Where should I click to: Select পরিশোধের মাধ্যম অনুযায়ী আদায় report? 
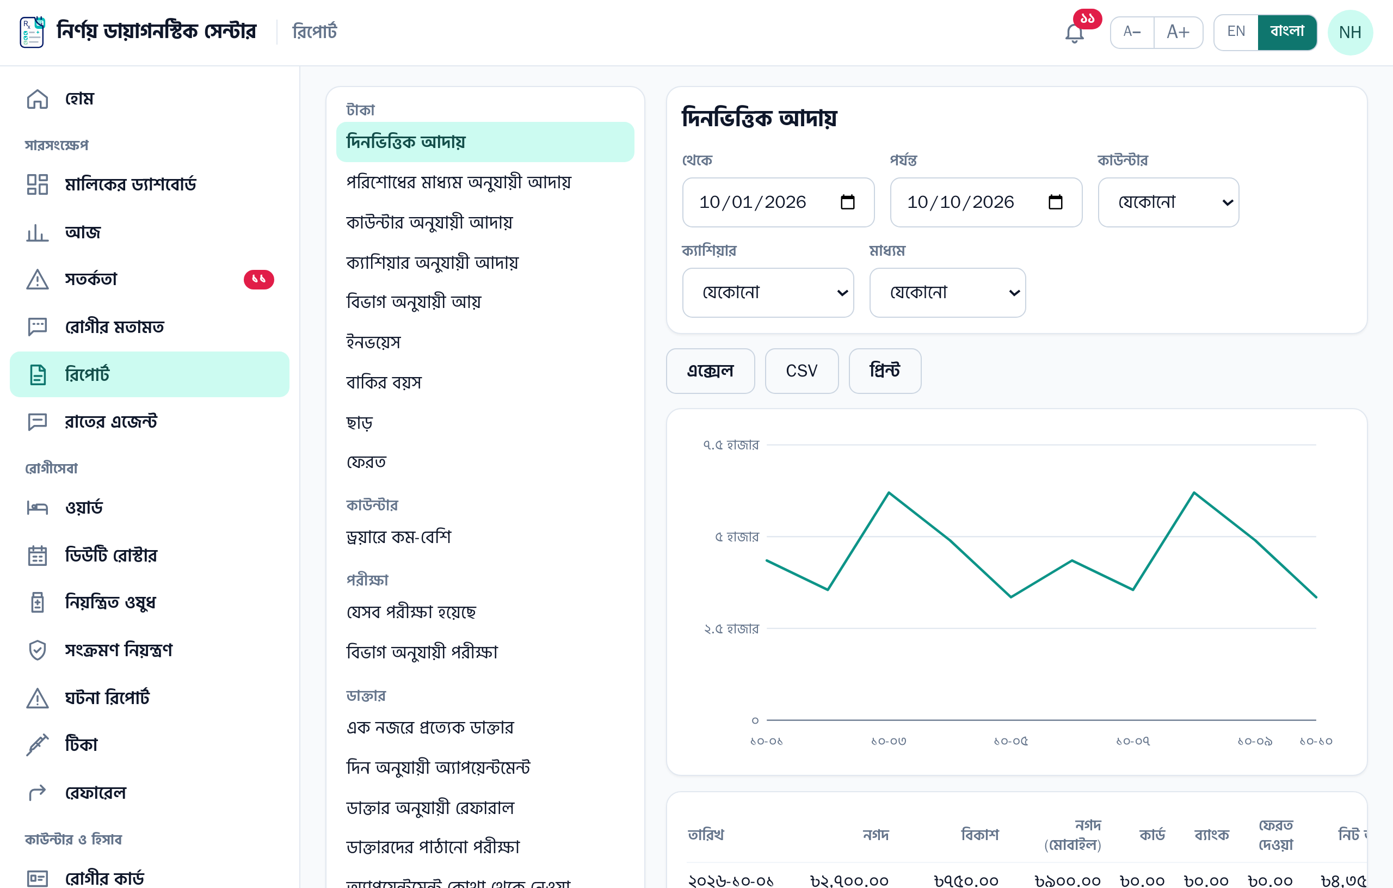click(x=485, y=182)
